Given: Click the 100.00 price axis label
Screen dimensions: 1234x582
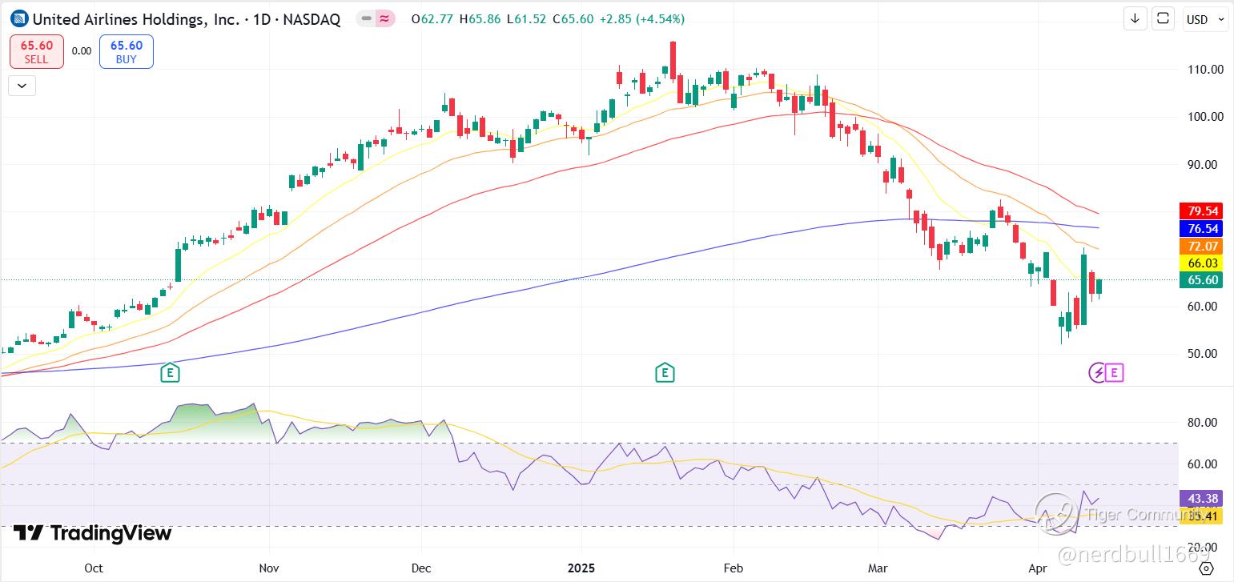Looking at the screenshot, I should click(x=1206, y=117).
